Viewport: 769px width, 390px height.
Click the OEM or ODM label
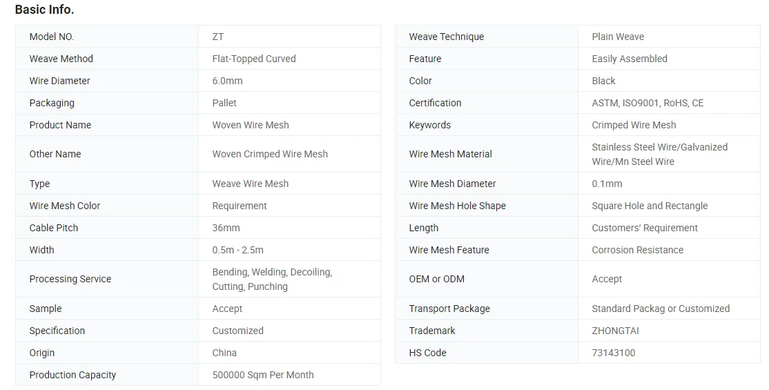point(437,279)
